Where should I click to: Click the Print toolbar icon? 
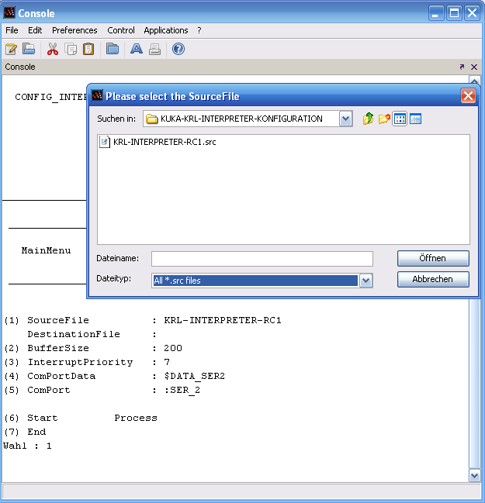(x=154, y=50)
